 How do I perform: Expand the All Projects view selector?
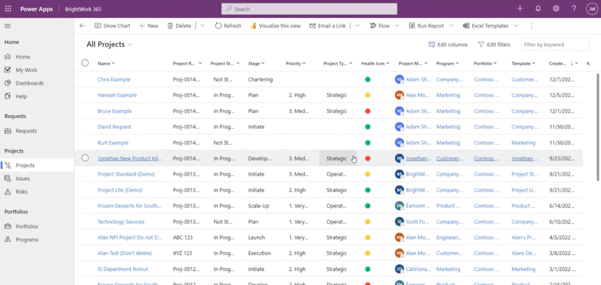[130, 45]
